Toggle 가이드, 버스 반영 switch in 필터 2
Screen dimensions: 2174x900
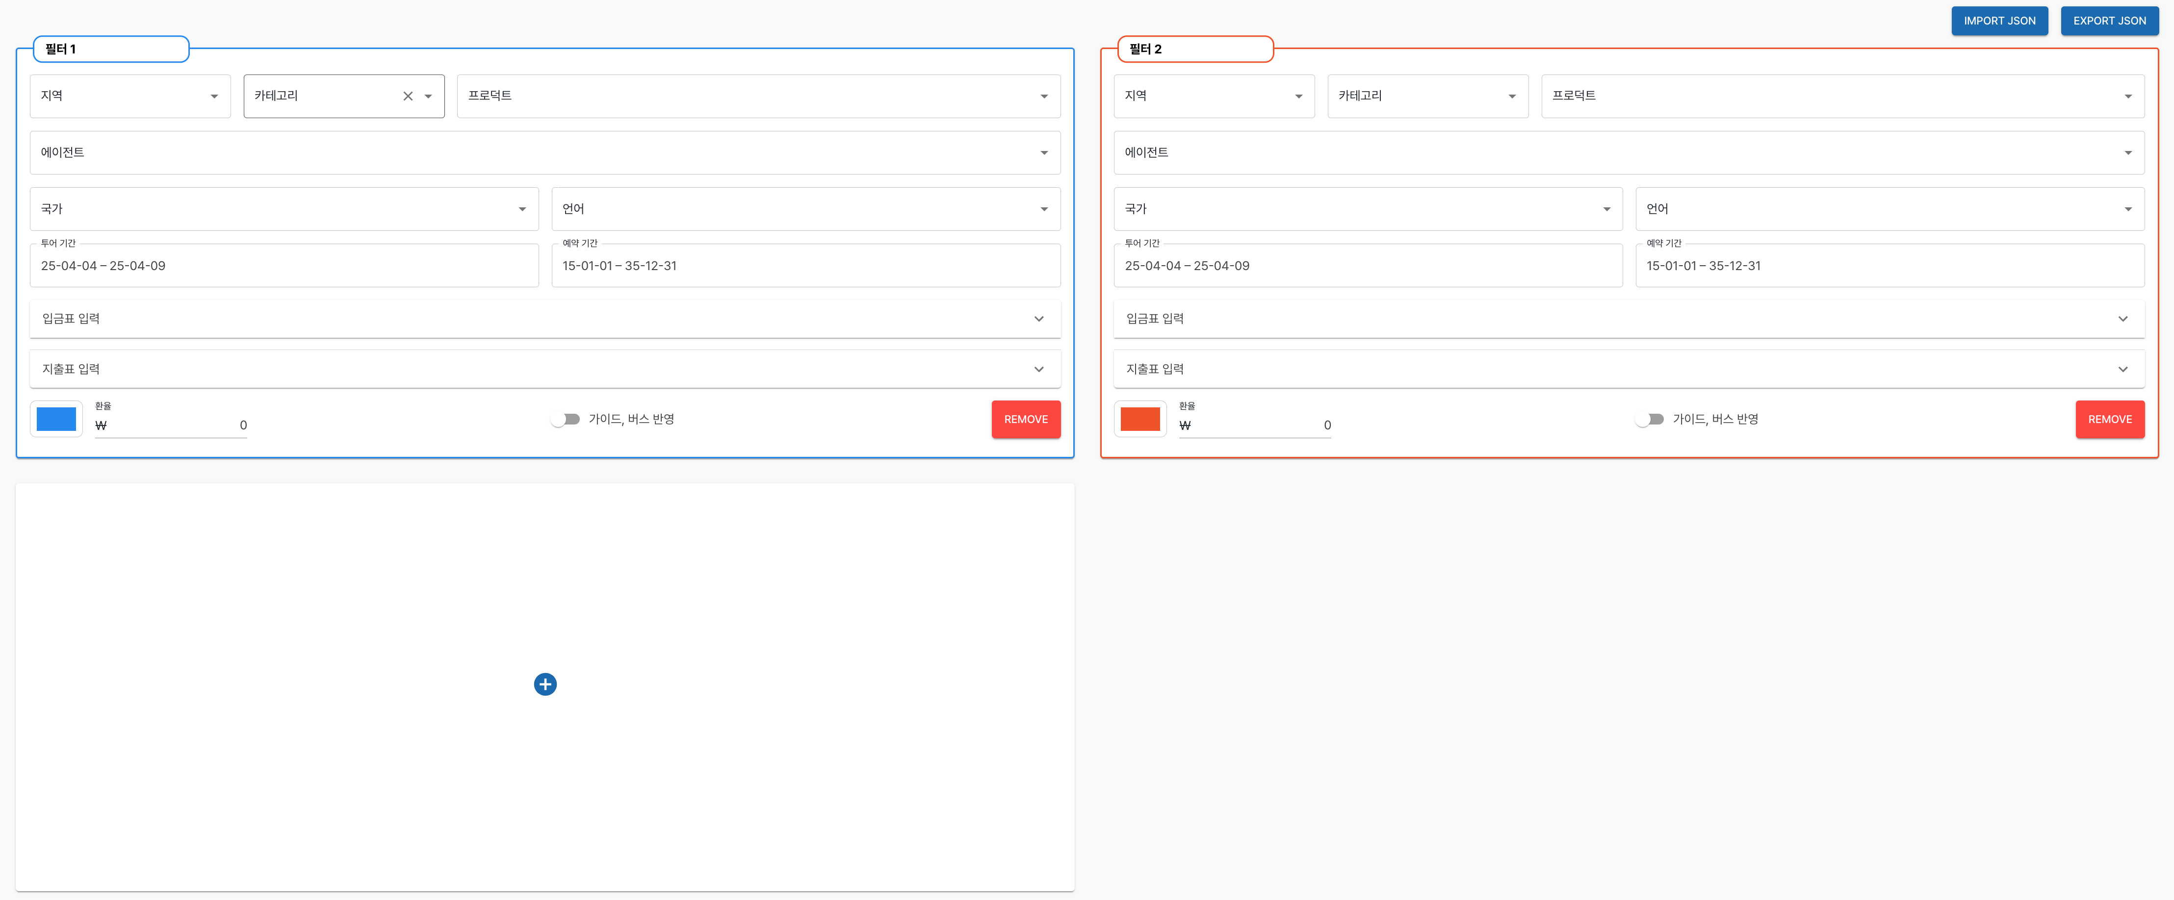1649,419
